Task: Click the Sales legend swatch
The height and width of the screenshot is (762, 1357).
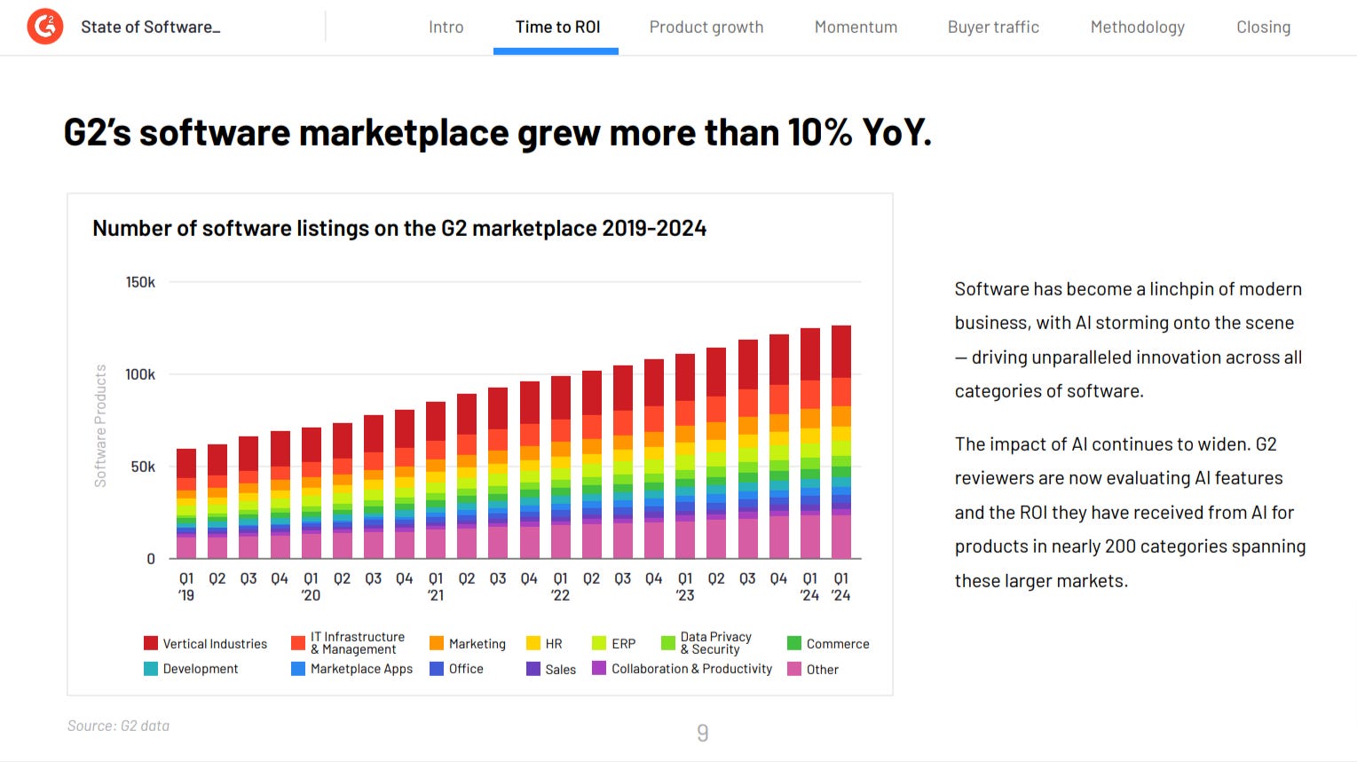Action: tap(533, 668)
